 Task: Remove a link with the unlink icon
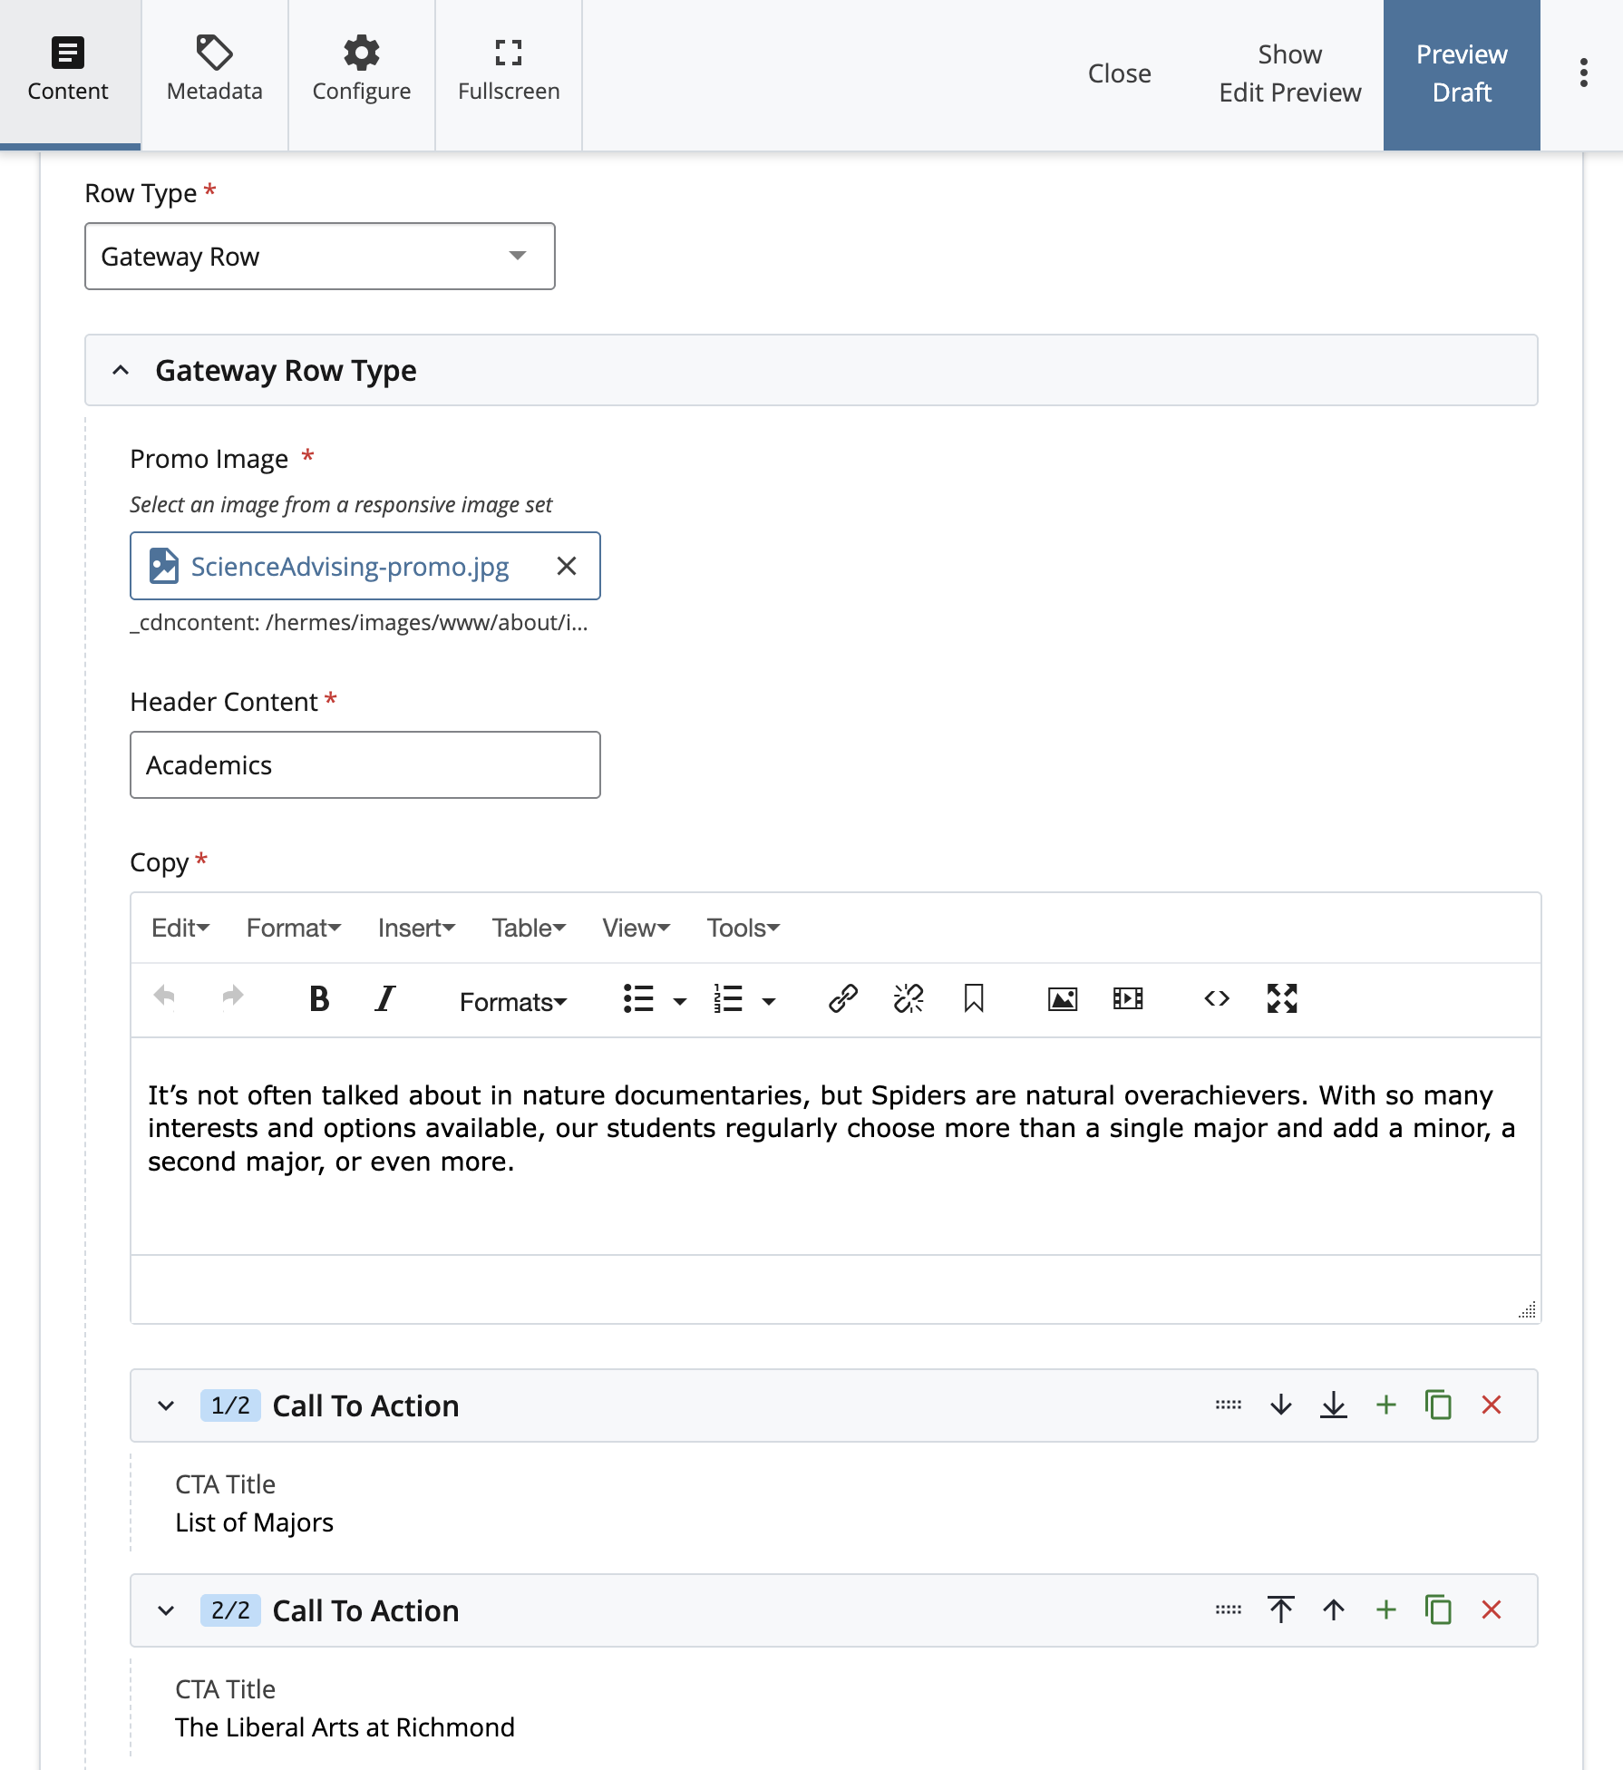click(907, 998)
